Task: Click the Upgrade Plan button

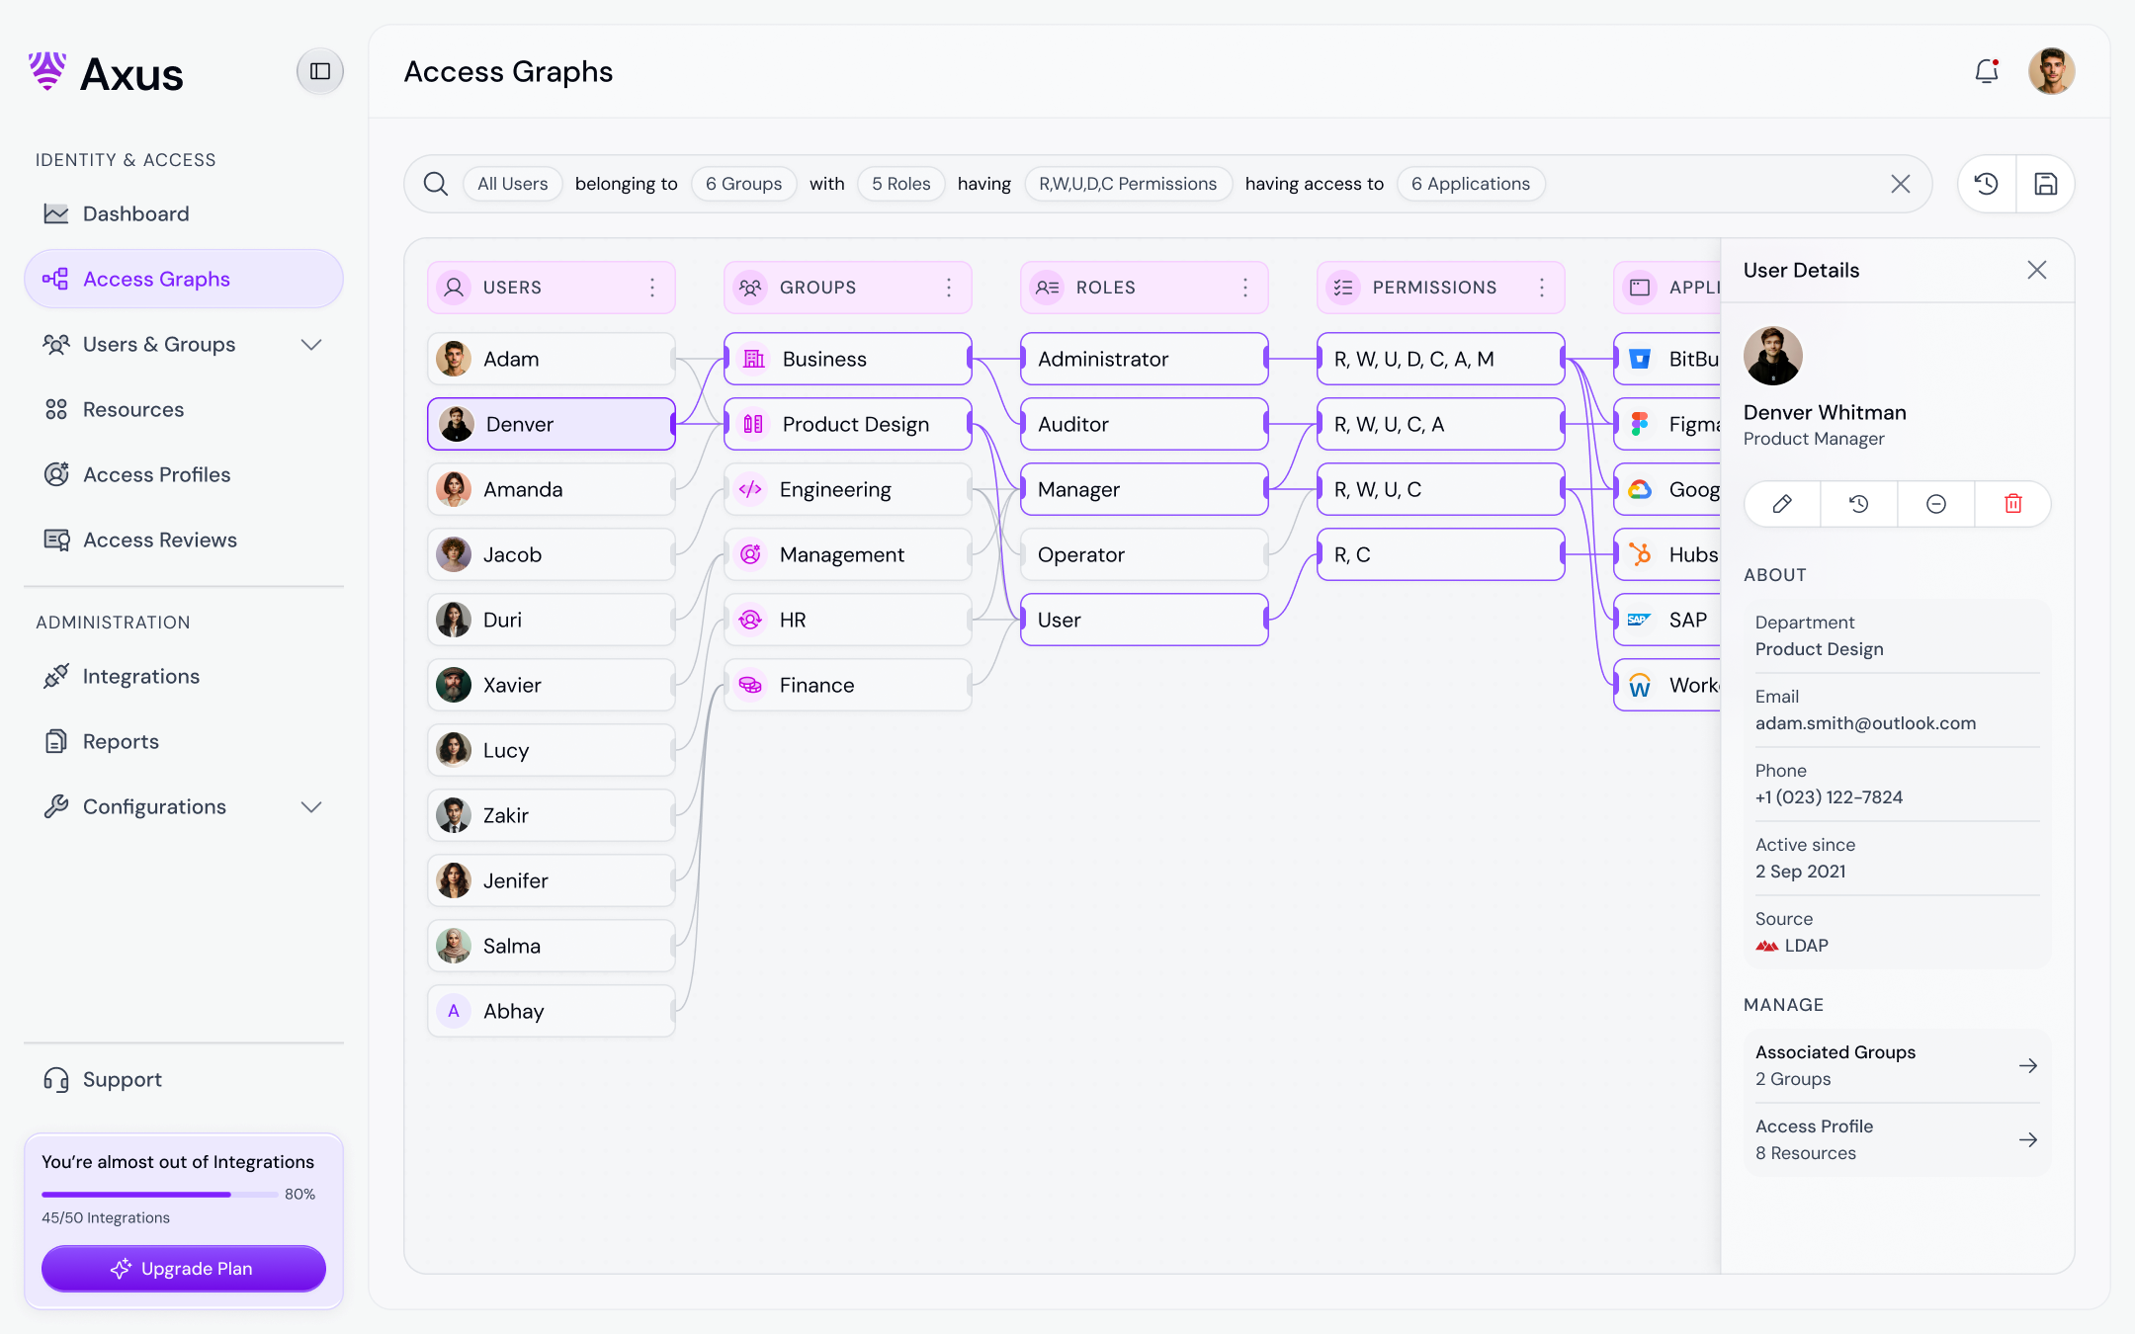Action: click(x=184, y=1269)
